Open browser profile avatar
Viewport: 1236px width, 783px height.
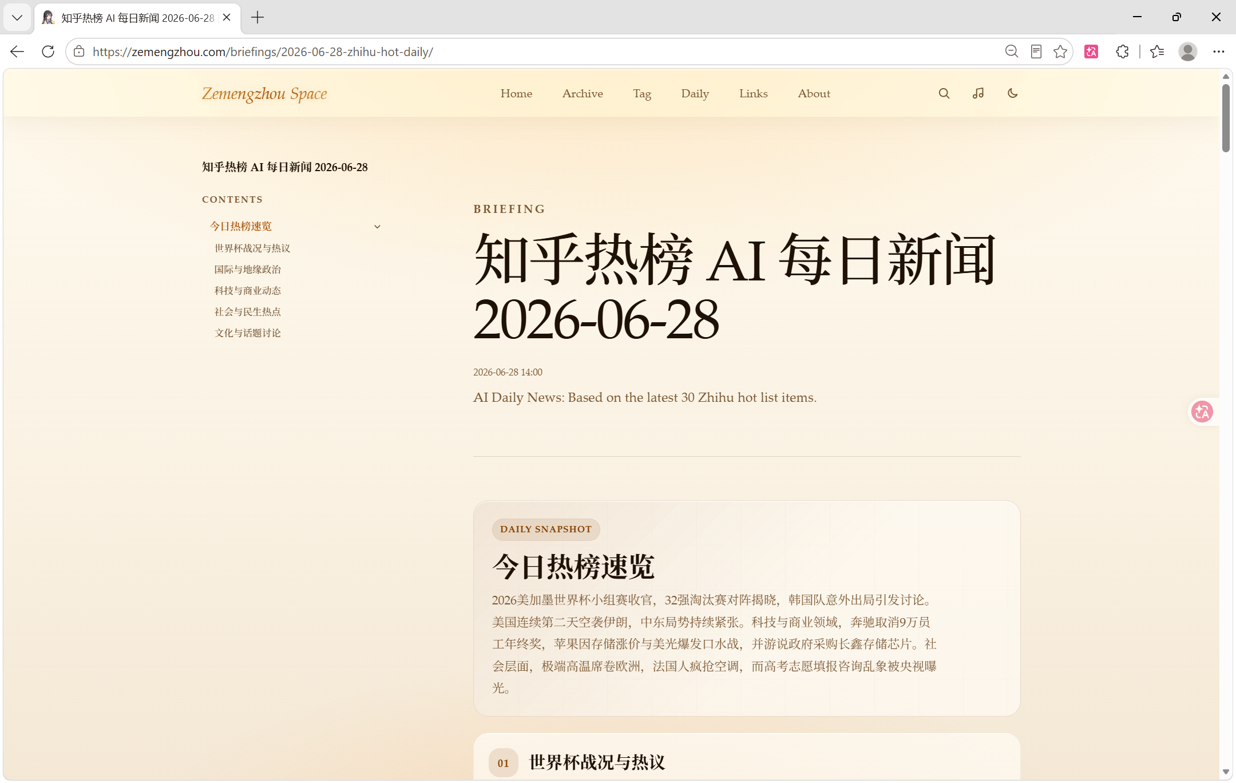[1188, 52]
